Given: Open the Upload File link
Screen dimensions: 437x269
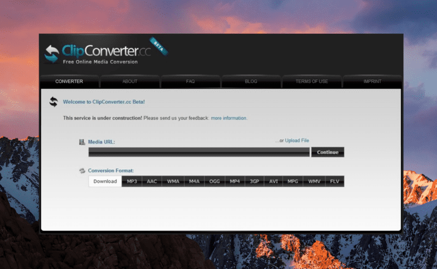Looking at the screenshot, I should coord(297,140).
